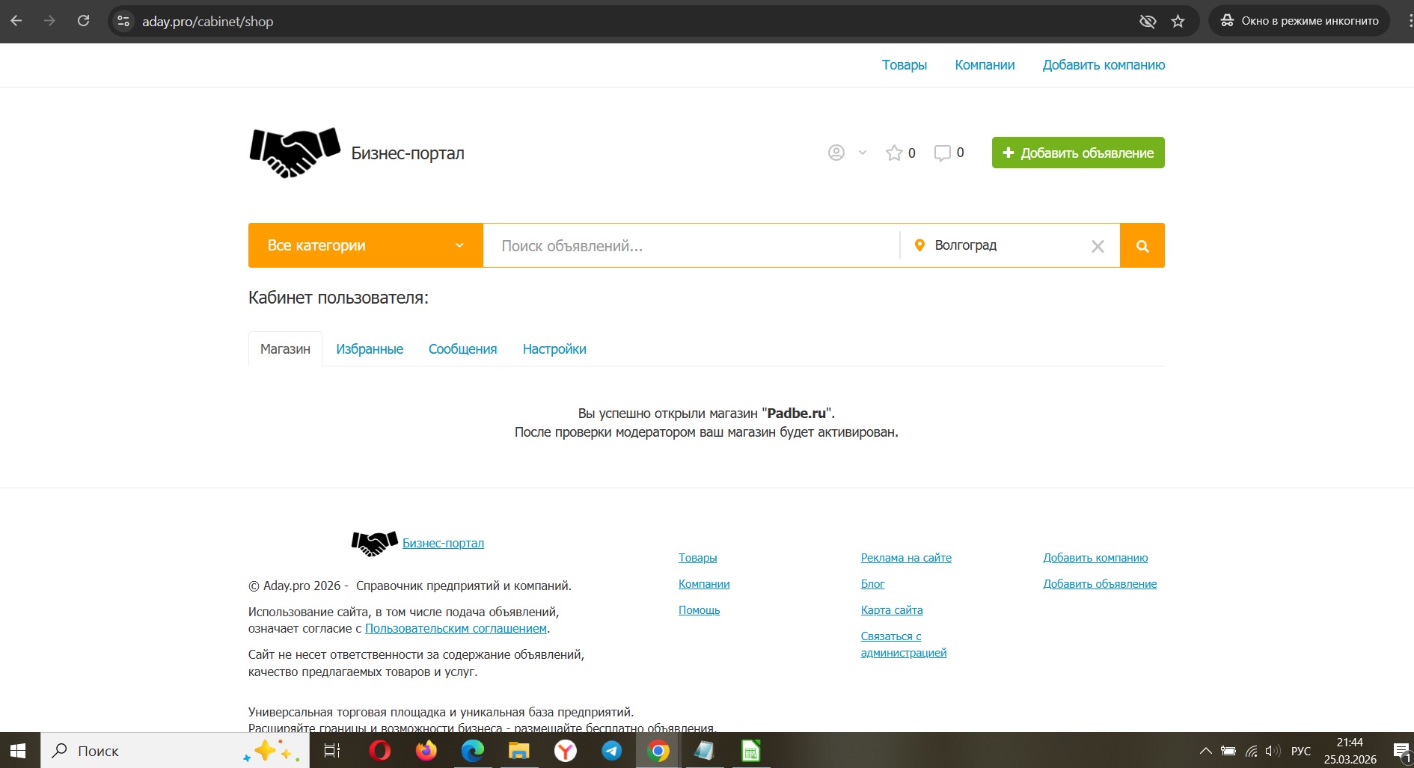Switch to Chrome on the taskbar

[x=658, y=751]
